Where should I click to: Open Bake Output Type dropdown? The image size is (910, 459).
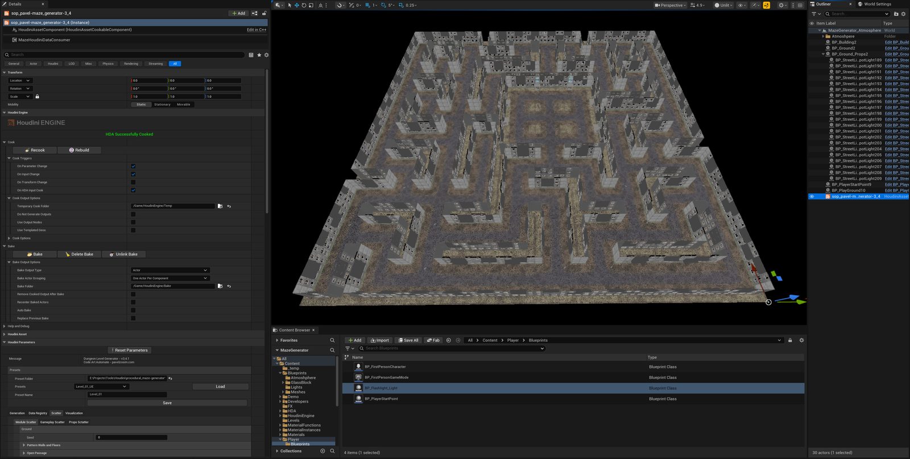[170, 270]
